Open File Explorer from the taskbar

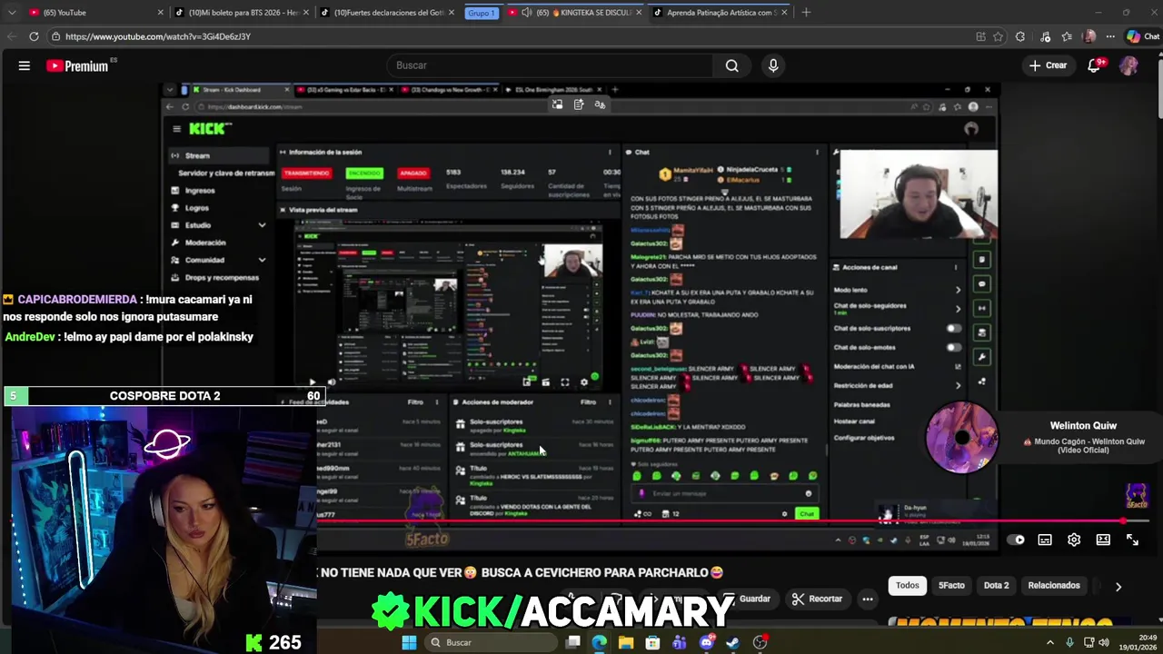(626, 642)
